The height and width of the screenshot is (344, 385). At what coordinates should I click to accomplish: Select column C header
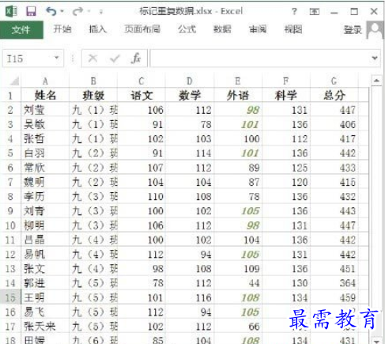[142, 81]
